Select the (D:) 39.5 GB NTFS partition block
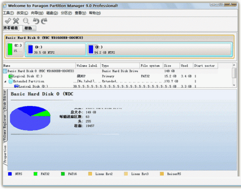 point(56,50)
